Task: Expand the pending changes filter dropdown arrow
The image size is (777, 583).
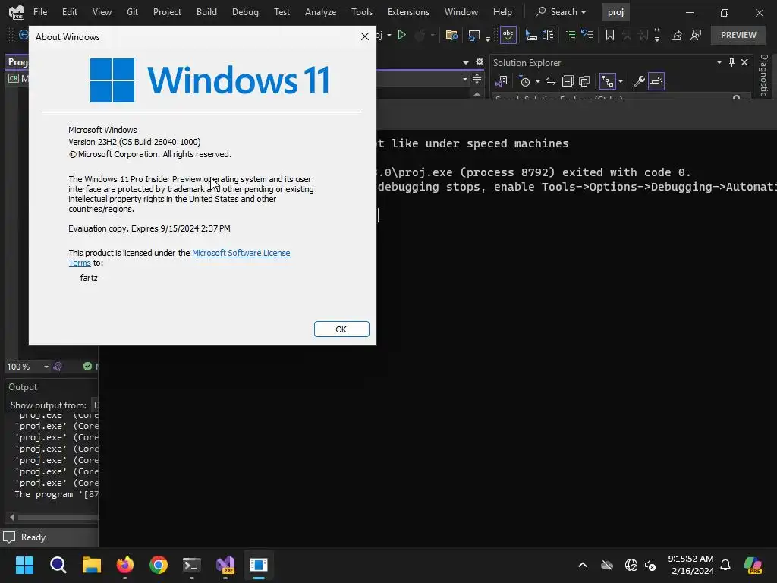Action: pos(538,82)
